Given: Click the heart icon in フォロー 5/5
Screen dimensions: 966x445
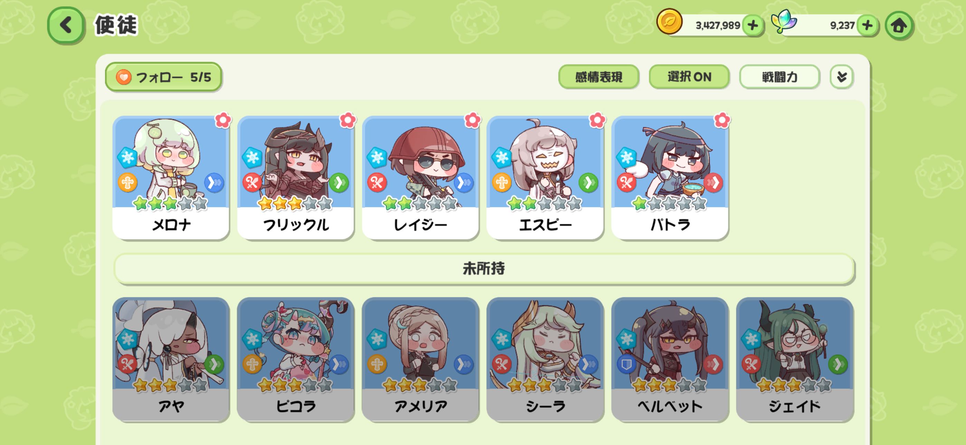Looking at the screenshot, I should [x=123, y=77].
